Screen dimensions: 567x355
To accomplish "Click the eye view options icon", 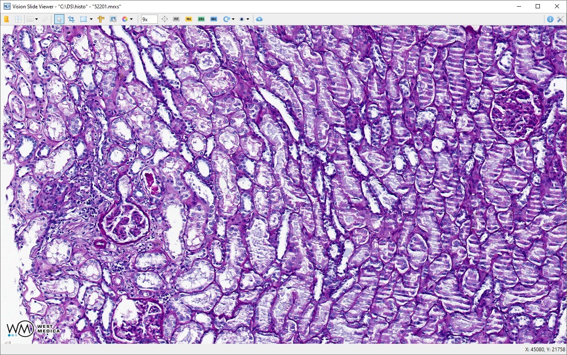I will 241,19.
